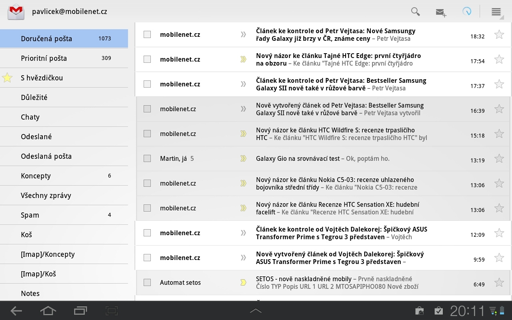Open recent apps in system bar
Viewport: 512px width, 320px height.
[80, 311]
